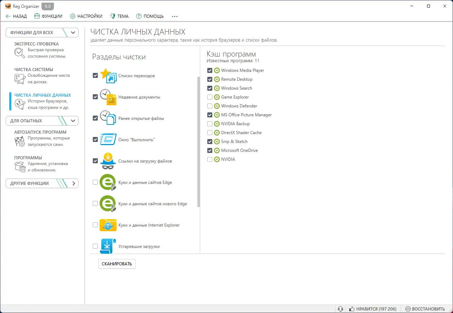453x313 pixels.
Task: Select the Remote Desktop entry text
Action: pos(237,79)
